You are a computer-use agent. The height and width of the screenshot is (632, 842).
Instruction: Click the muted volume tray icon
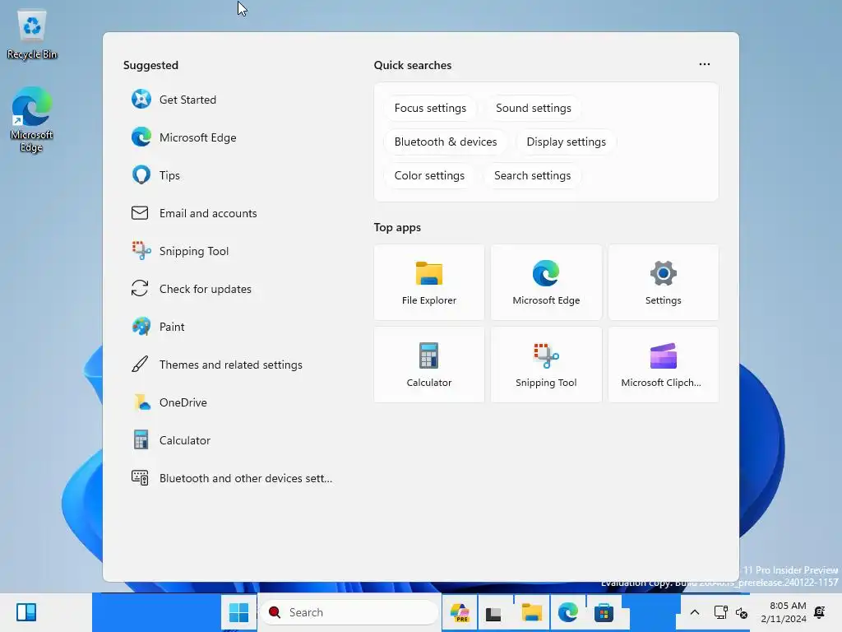click(742, 612)
